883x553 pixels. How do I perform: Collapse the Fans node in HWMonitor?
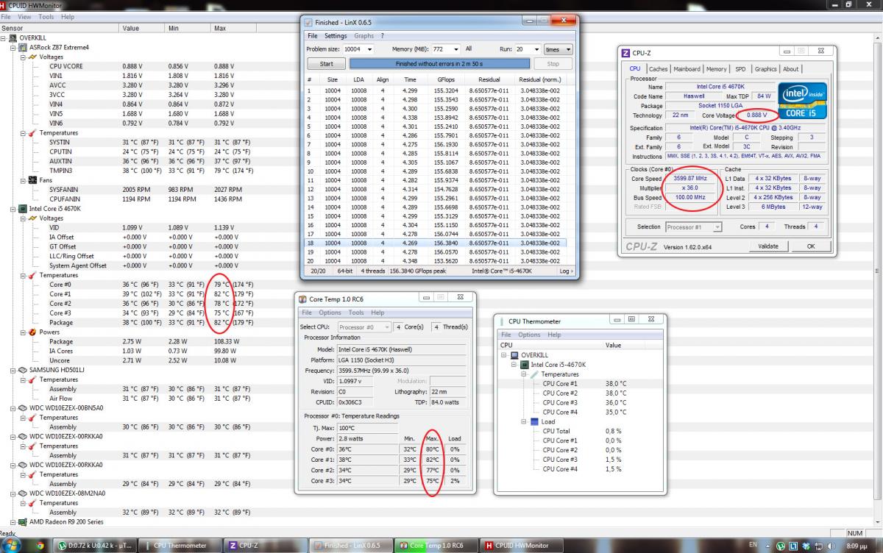pos(23,180)
